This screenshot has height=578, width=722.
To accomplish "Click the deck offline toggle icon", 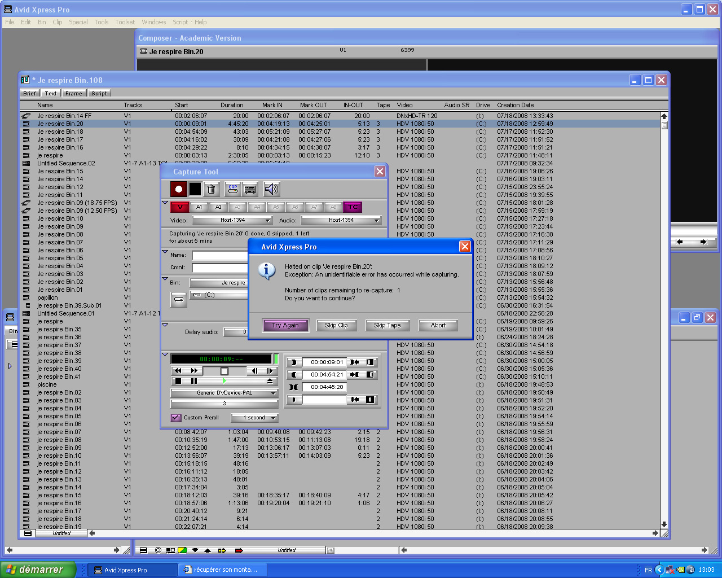I will [x=250, y=189].
